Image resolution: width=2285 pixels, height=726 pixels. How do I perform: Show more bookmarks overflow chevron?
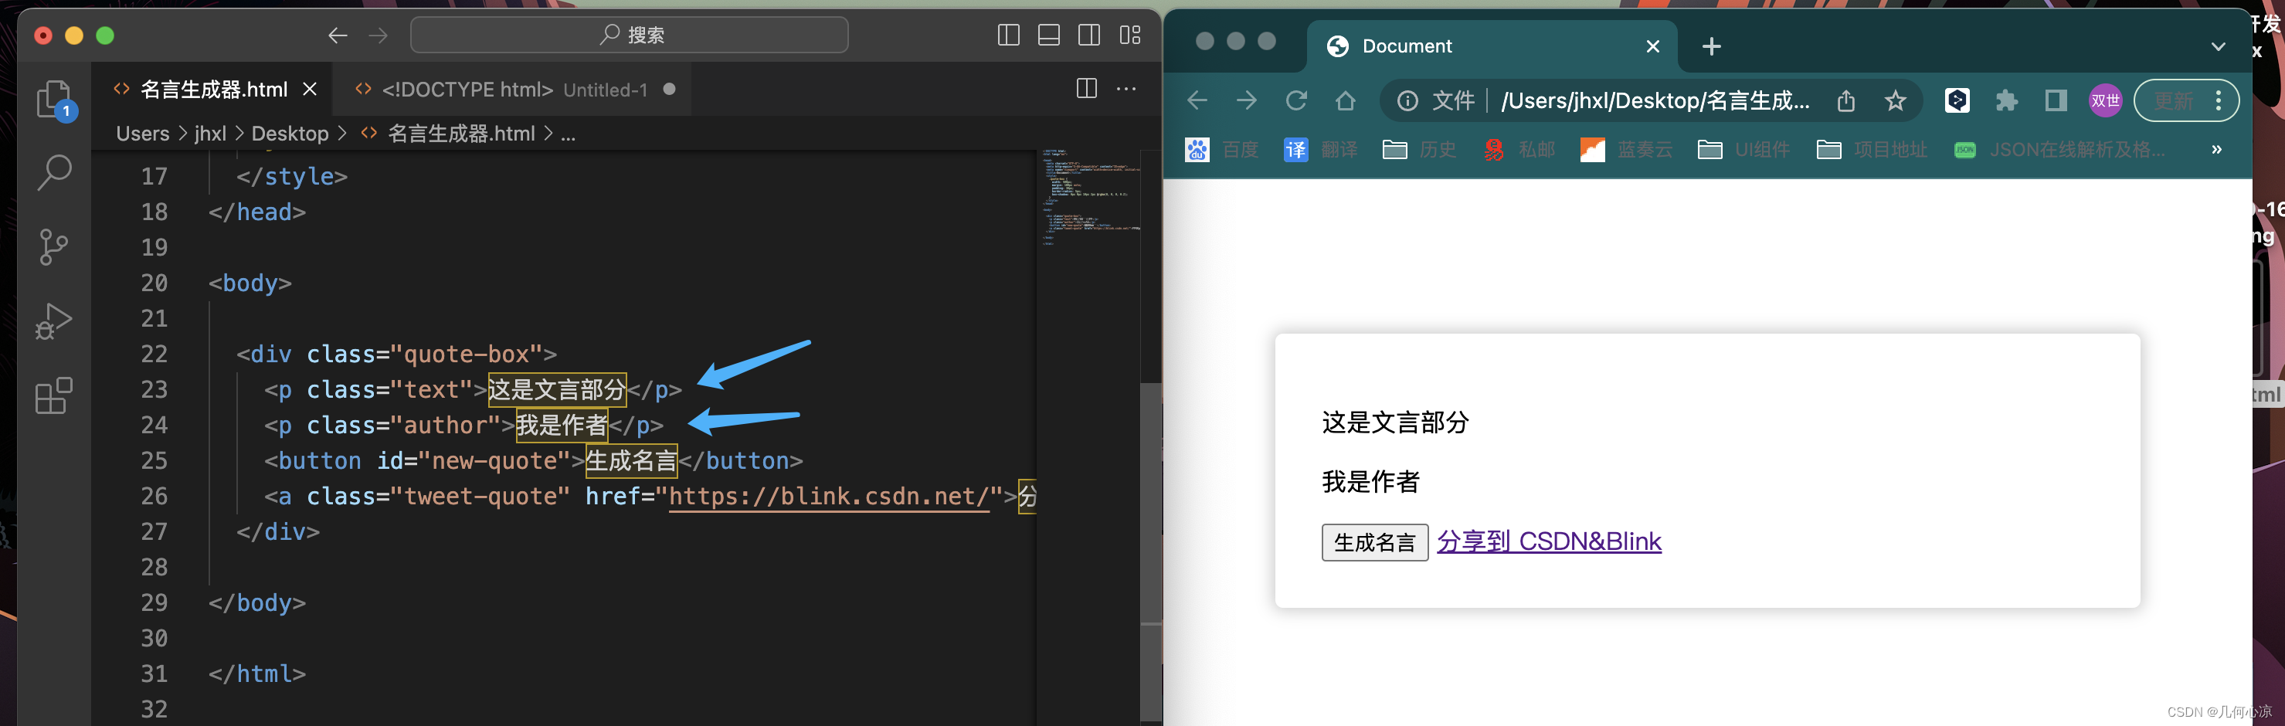tap(2215, 150)
